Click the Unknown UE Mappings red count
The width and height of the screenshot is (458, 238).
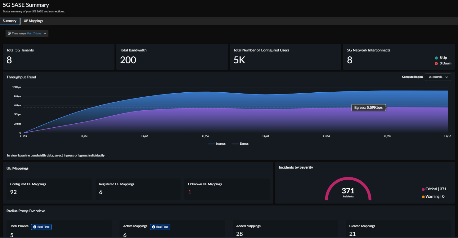190,192
